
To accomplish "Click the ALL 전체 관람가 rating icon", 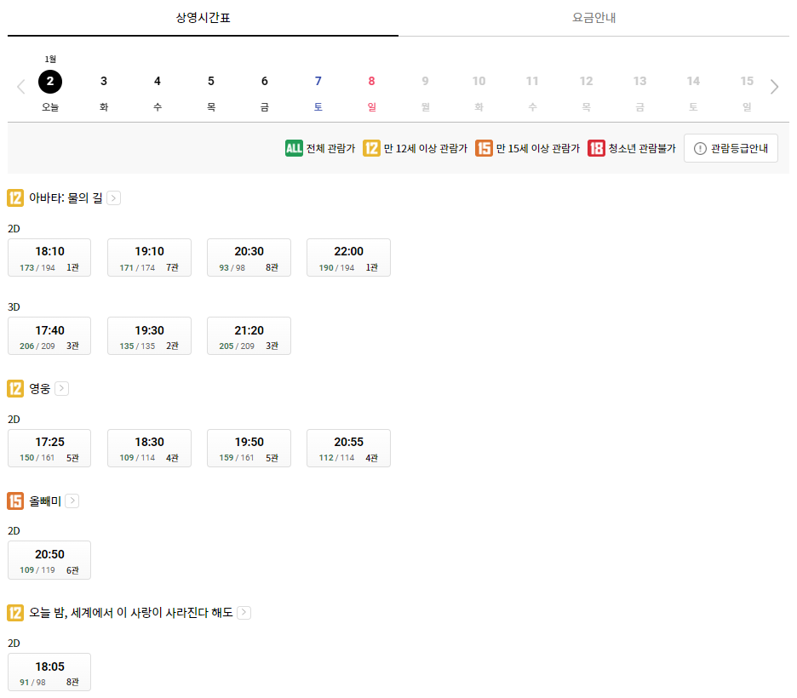I will click(x=294, y=147).
